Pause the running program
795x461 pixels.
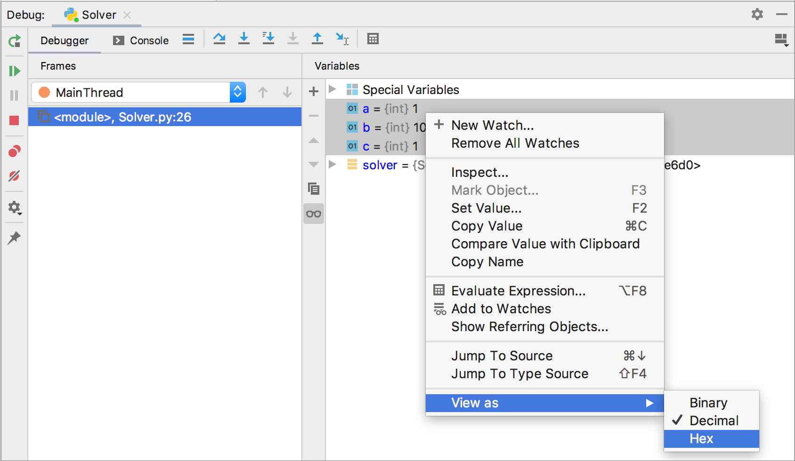point(15,95)
